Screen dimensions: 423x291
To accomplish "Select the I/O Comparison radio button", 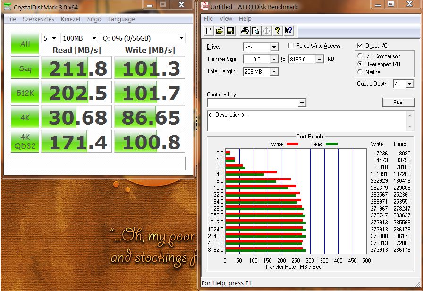I will click(x=360, y=56).
